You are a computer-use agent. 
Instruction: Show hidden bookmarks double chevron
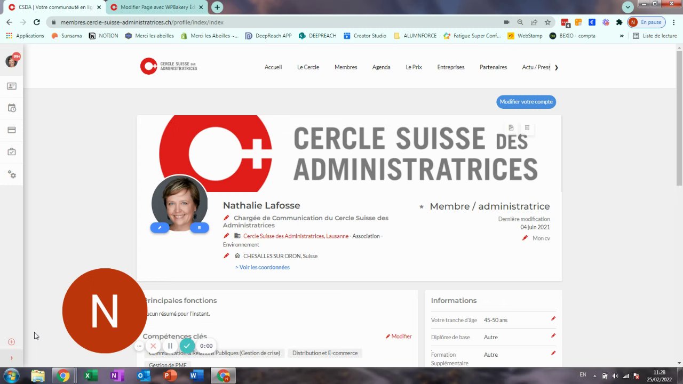622,36
